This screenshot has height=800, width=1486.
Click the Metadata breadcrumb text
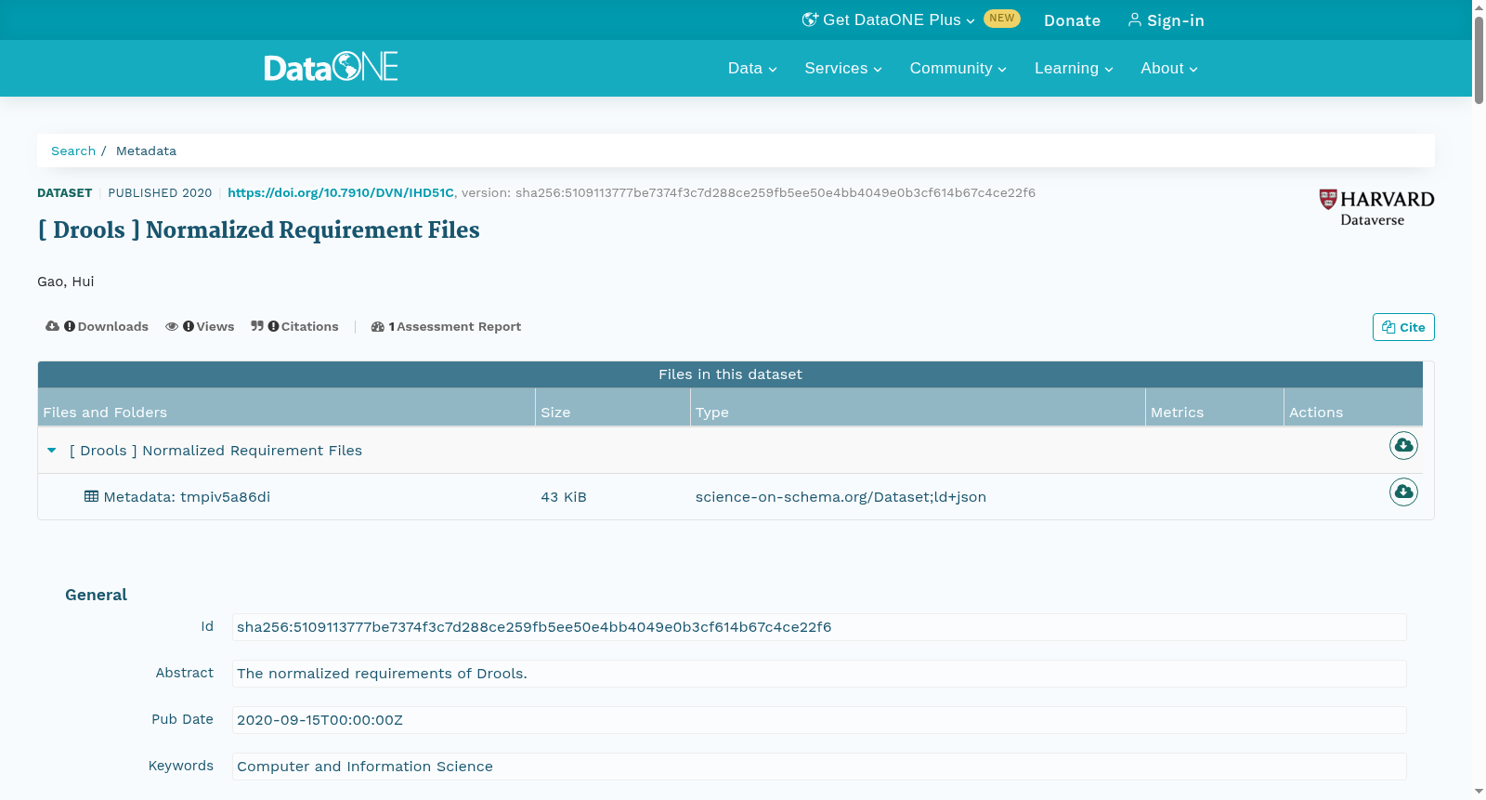click(x=146, y=151)
